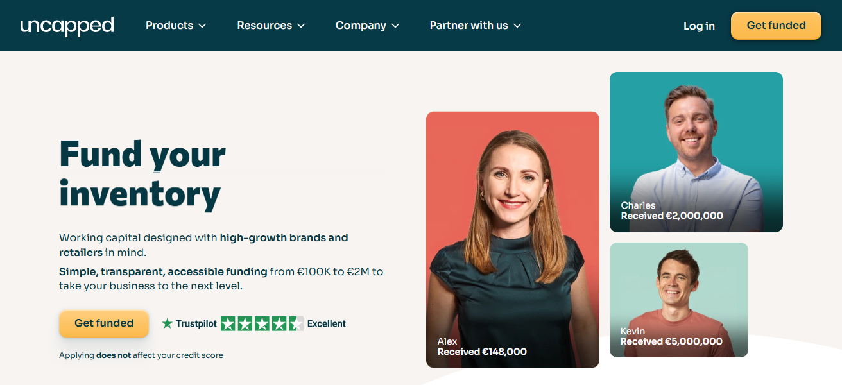Expand the Products dropdown chevron
Image resolution: width=842 pixels, height=385 pixels.
pyautogui.click(x=202, y=26)
